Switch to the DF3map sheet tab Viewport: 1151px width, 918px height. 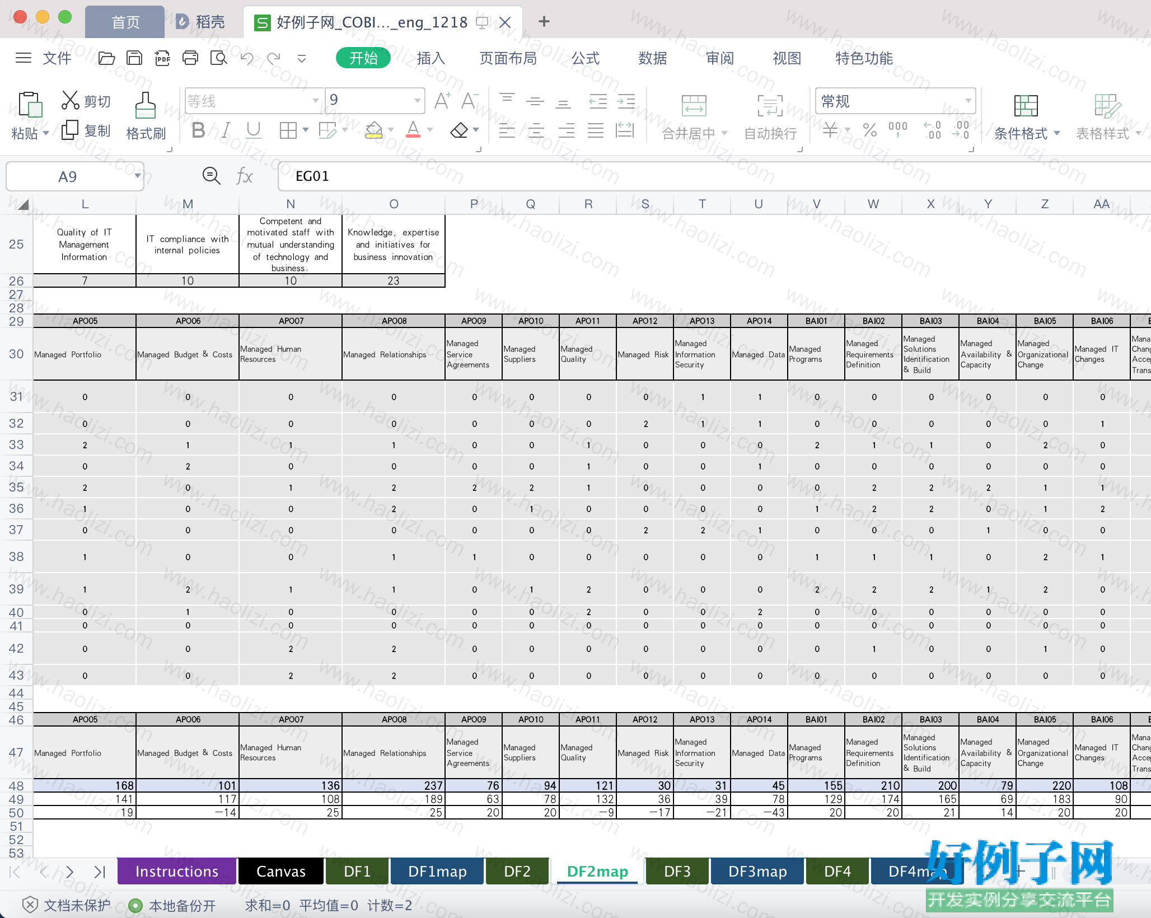click(x=757, y=872)
